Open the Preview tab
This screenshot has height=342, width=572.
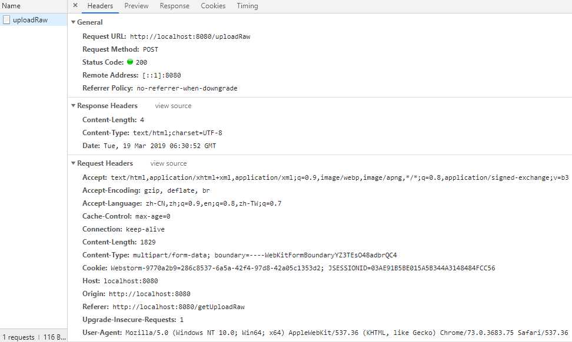point(137,6)
